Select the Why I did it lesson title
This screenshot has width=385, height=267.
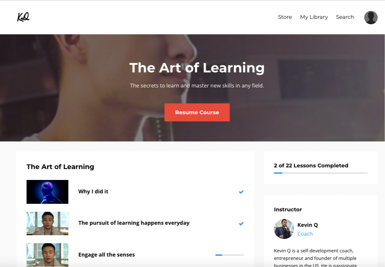(93, 192)
